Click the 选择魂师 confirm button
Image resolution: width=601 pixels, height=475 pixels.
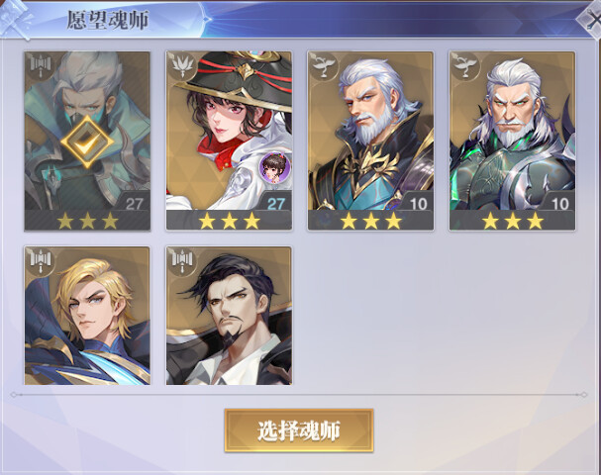(299, 430)
